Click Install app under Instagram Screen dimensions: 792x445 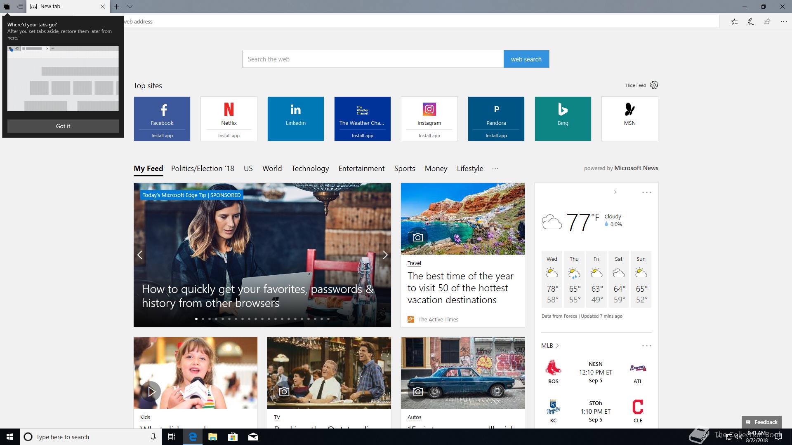(429, 136)
